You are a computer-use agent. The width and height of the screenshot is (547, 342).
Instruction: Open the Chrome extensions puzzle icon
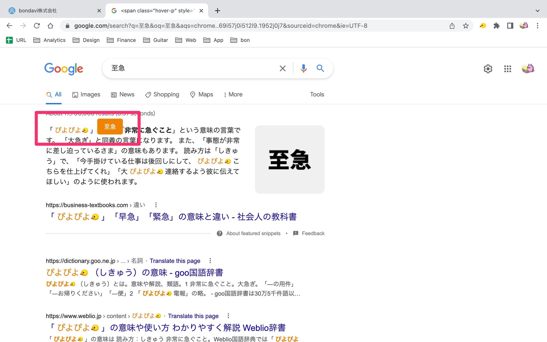pos(496,26)
